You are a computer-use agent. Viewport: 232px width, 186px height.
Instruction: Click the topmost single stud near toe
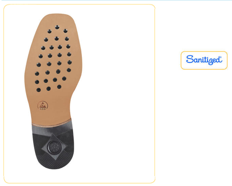point(57,27)
